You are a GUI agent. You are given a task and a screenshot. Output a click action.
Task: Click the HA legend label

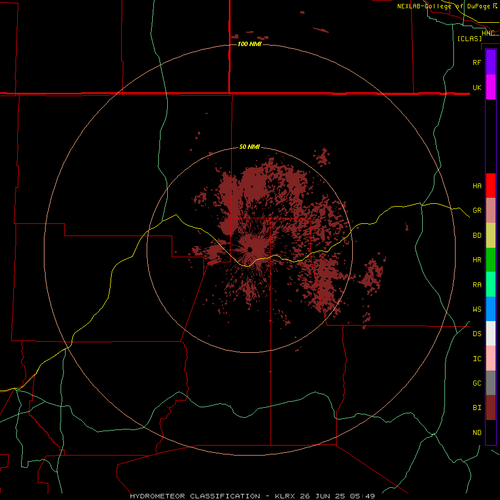[x=477, y=186]
